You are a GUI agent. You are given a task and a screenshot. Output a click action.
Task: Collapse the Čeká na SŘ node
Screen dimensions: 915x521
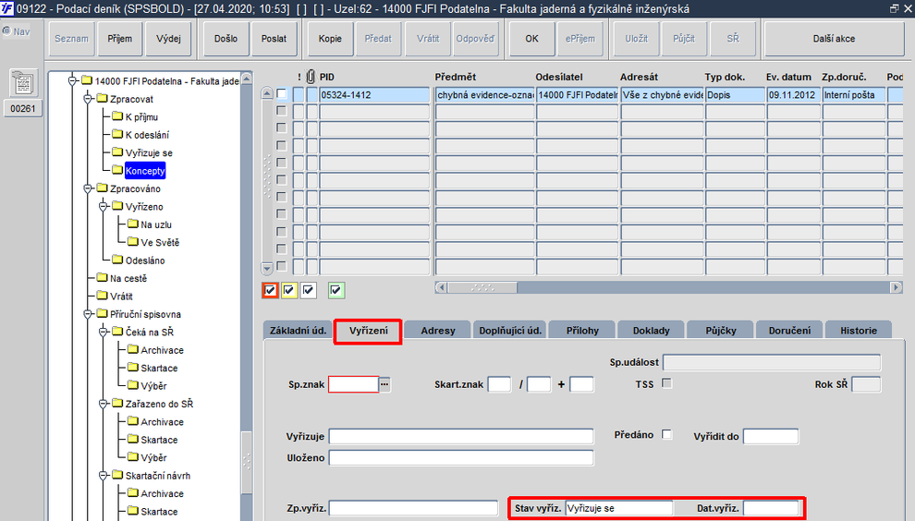coord(104,332)
